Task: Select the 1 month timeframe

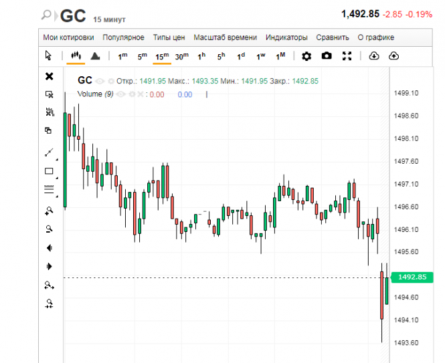Action: coord(280,56)
